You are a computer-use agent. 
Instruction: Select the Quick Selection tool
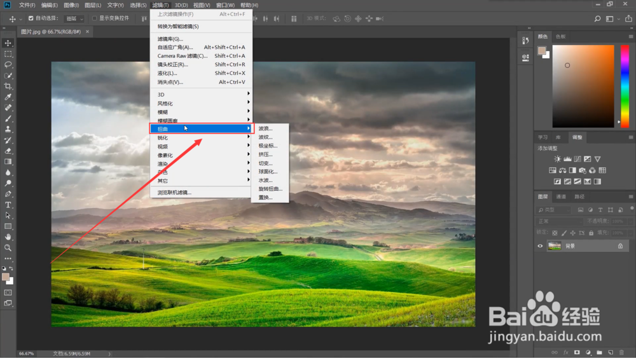(8, 76)
